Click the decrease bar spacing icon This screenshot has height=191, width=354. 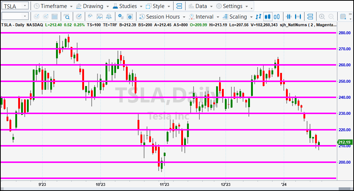click(x=289, y=16)
